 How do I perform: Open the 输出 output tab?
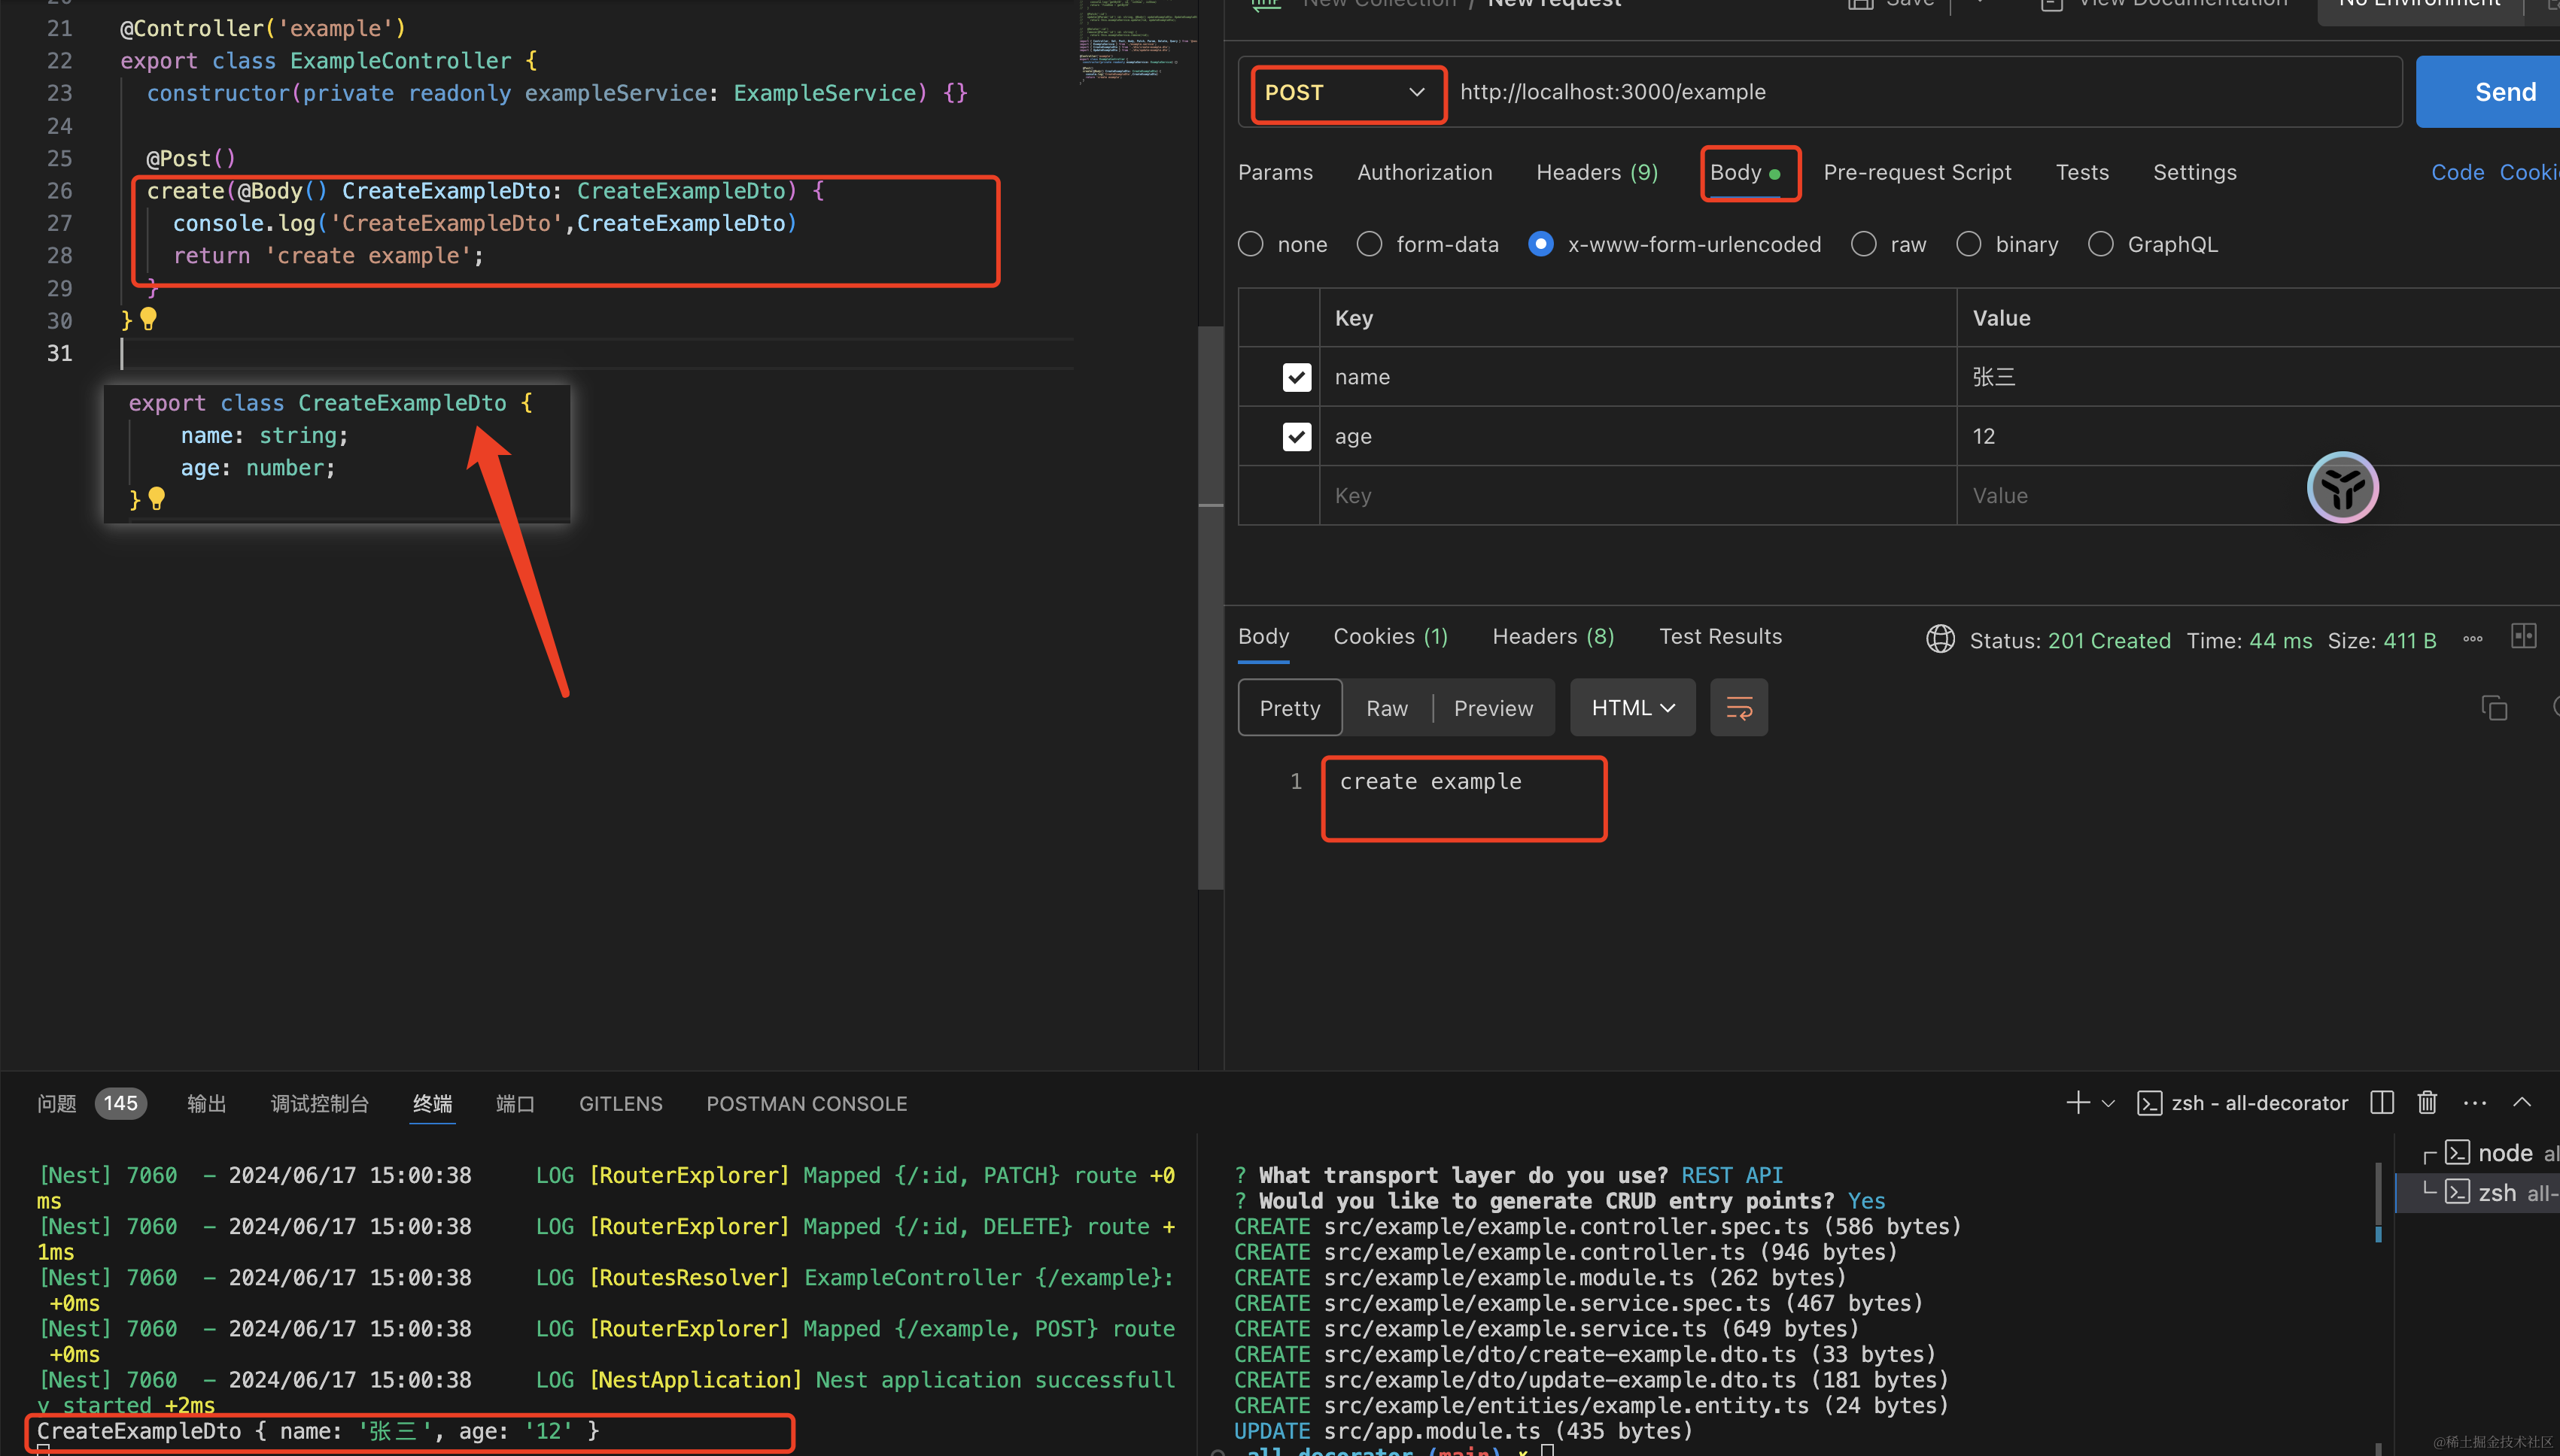pyautogui.click(x=206, y=1104)
